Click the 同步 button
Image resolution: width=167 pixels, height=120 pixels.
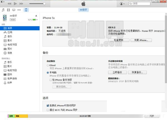[152, 116]
